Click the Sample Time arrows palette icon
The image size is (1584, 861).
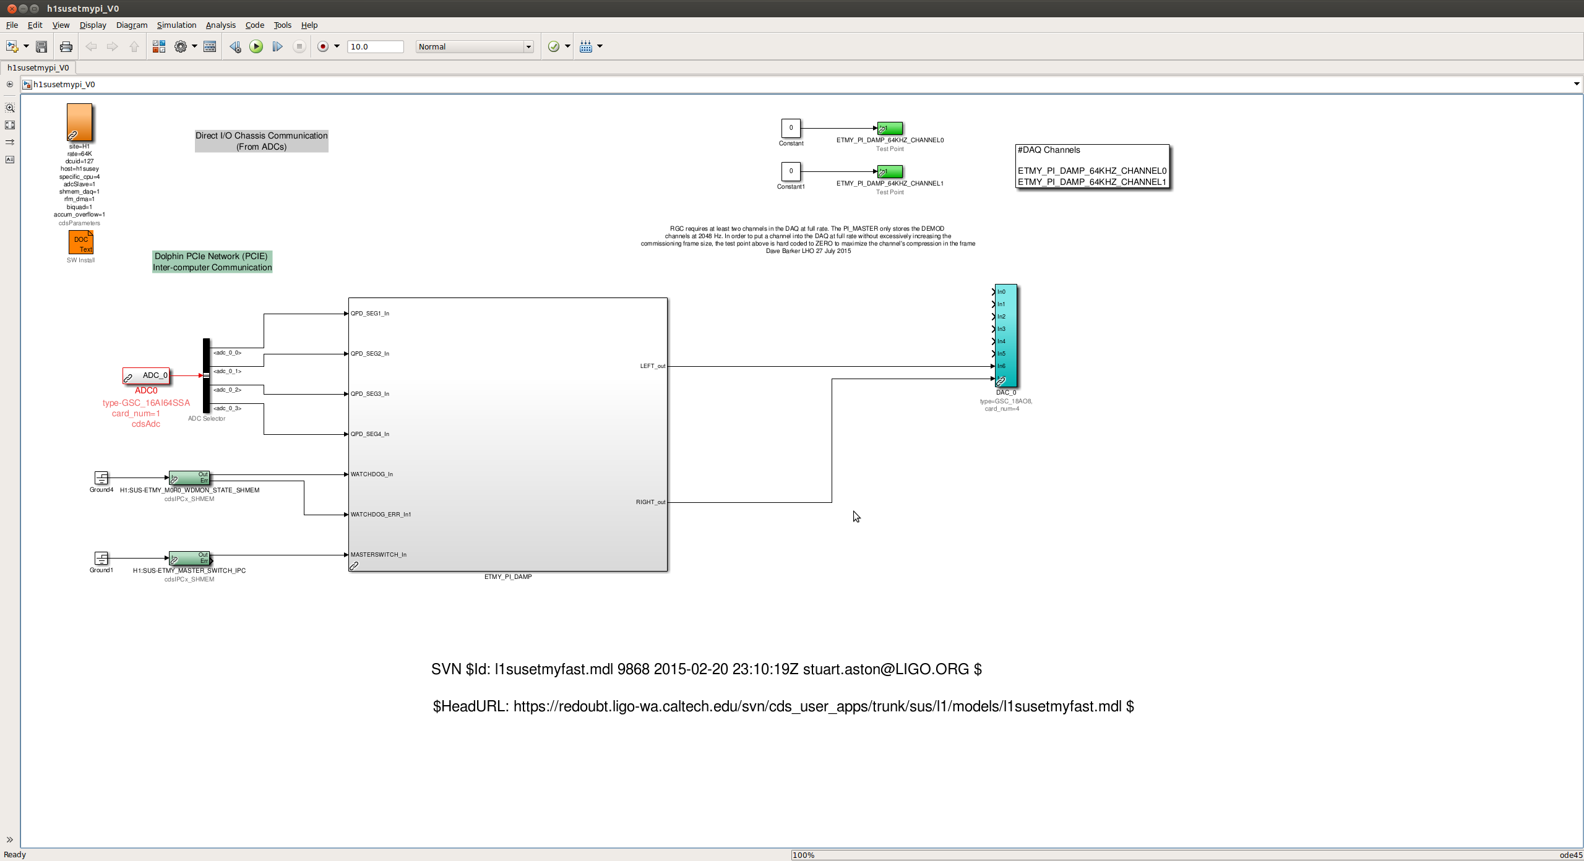tap(10, 142)
